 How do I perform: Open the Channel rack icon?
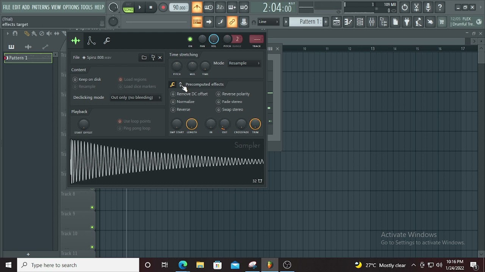(360, 22)
